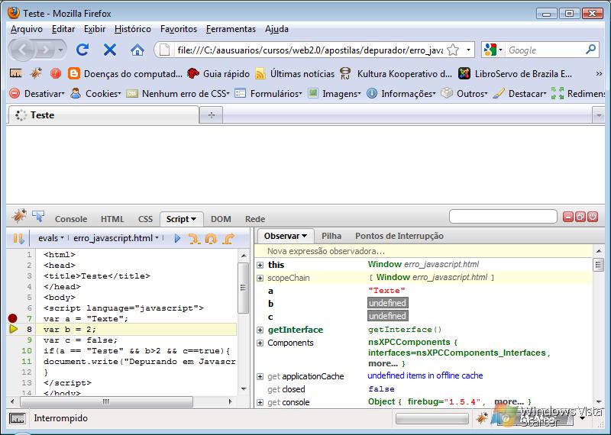Viewport: 611px width, 435px height.
Task: Click the browser forward arrow
Action: point(46,50)
